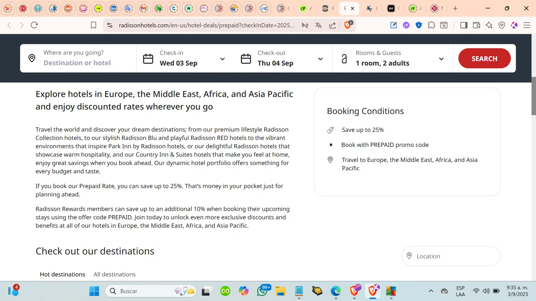This screenshot has height=301, width=536.
Task: Open Bitwarden shield extension
Action: [x=419, y=25]
